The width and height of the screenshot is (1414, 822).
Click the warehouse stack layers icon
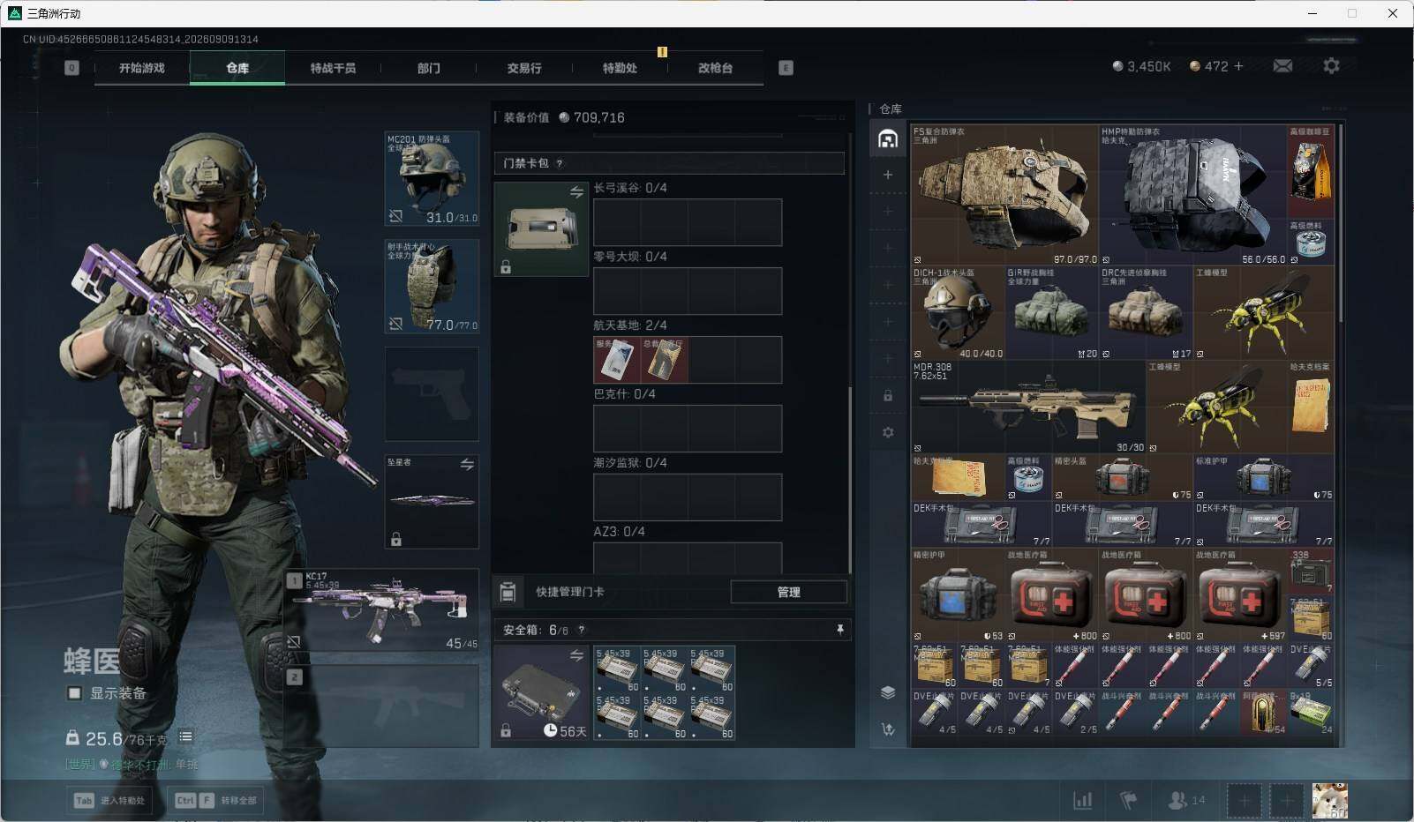click(x=888, y=692)
